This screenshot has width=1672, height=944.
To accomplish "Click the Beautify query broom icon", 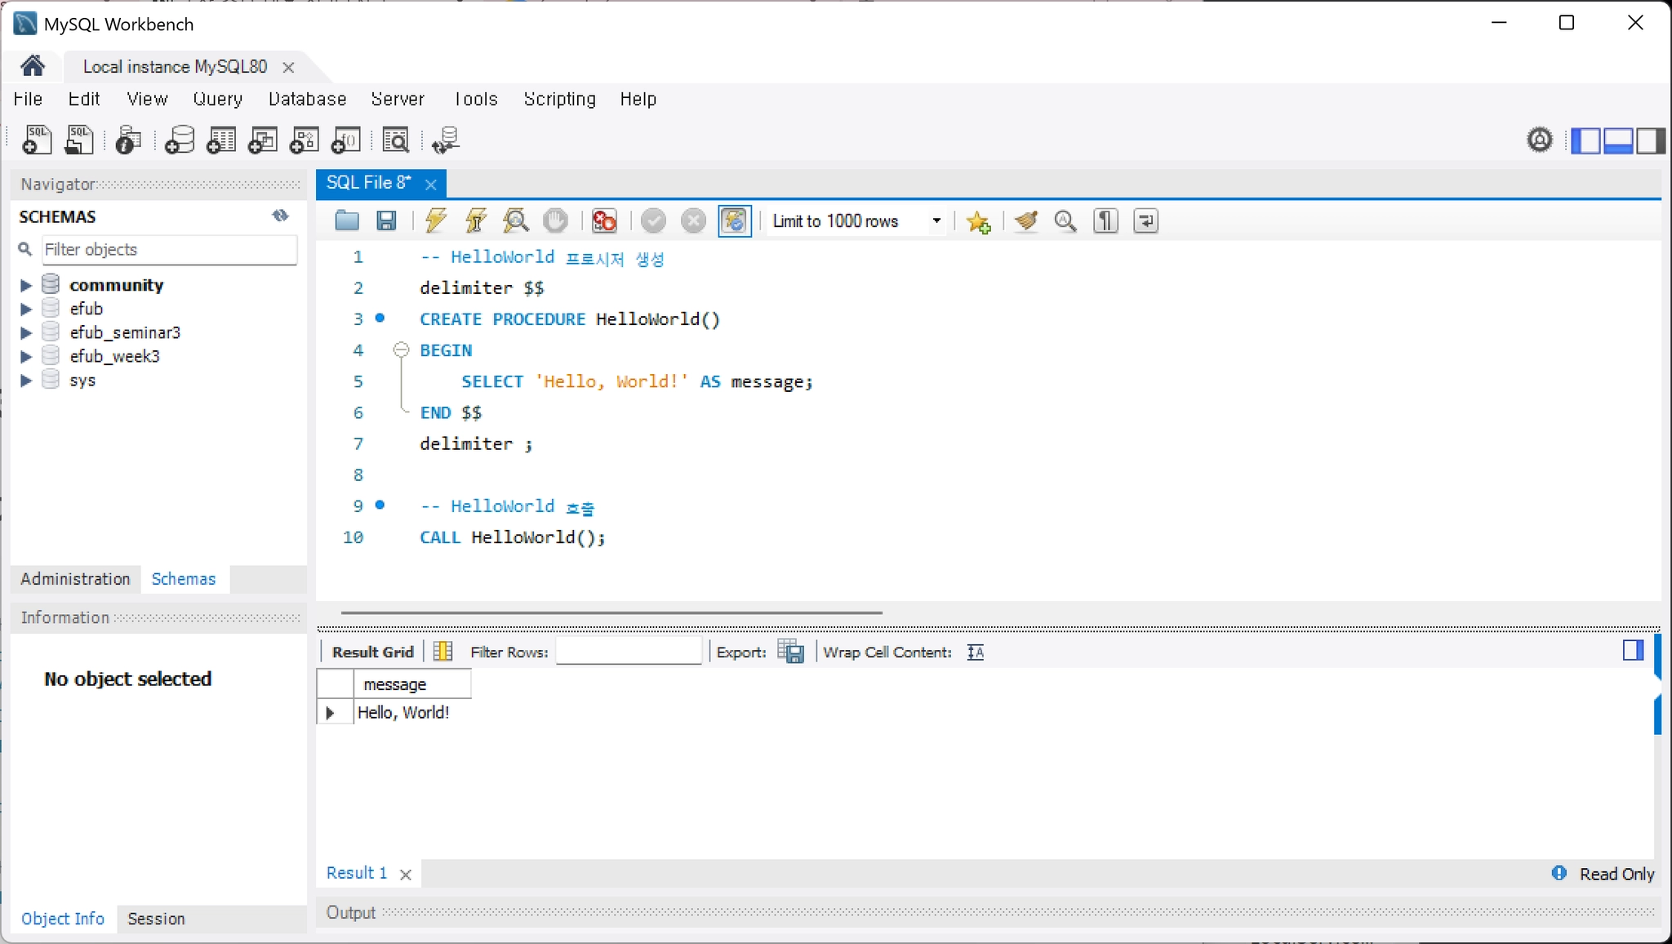I will pos(1026,220).
